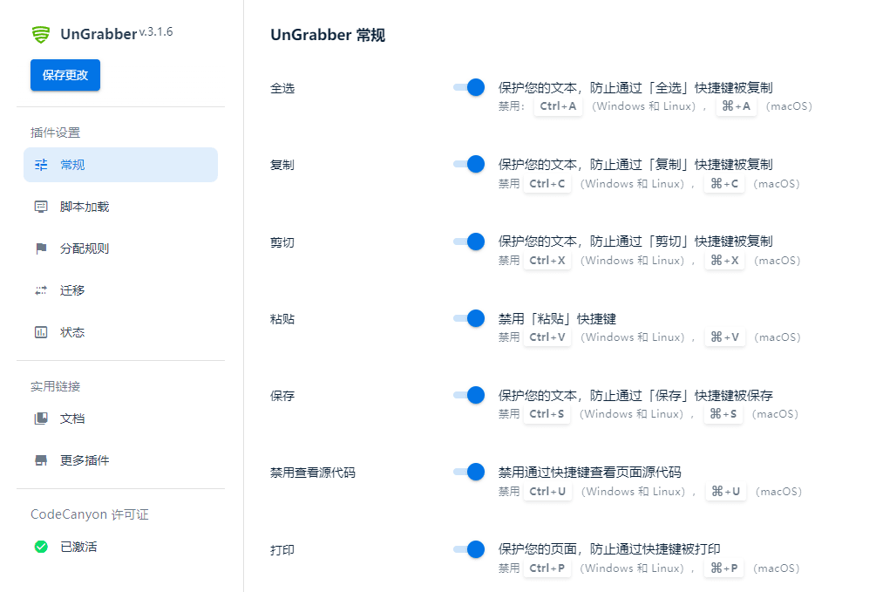
Task: Click the 实用链接 section header
Action: (55, 386)
